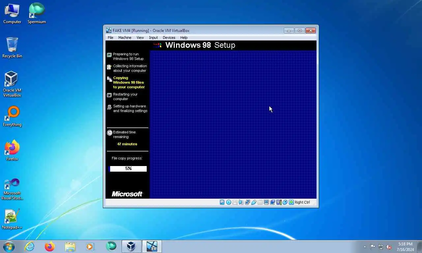The image size is (422, 253).
Task: Open the Devices menu
Action: point(169,38)
